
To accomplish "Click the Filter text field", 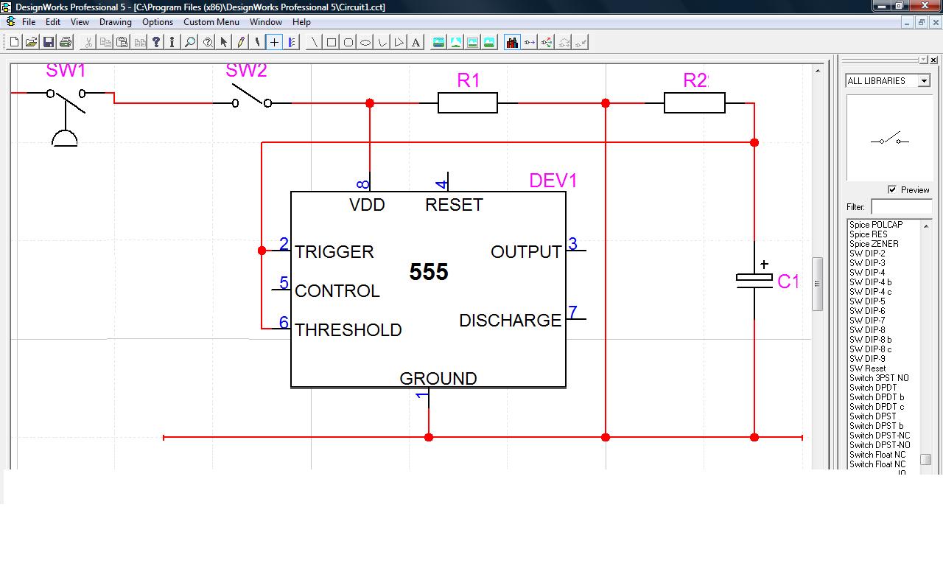I will tap(901, 207).
